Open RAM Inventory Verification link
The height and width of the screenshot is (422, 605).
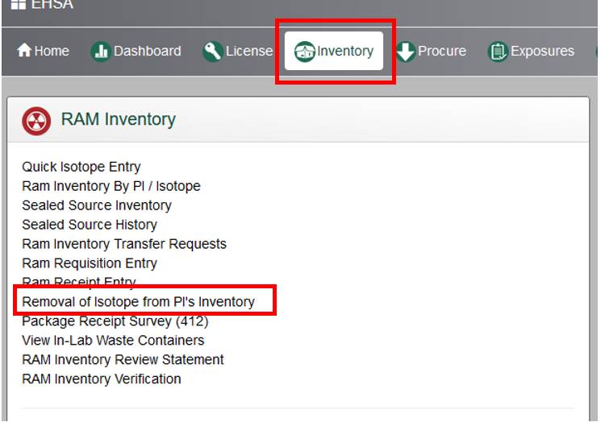coord(102,379)
